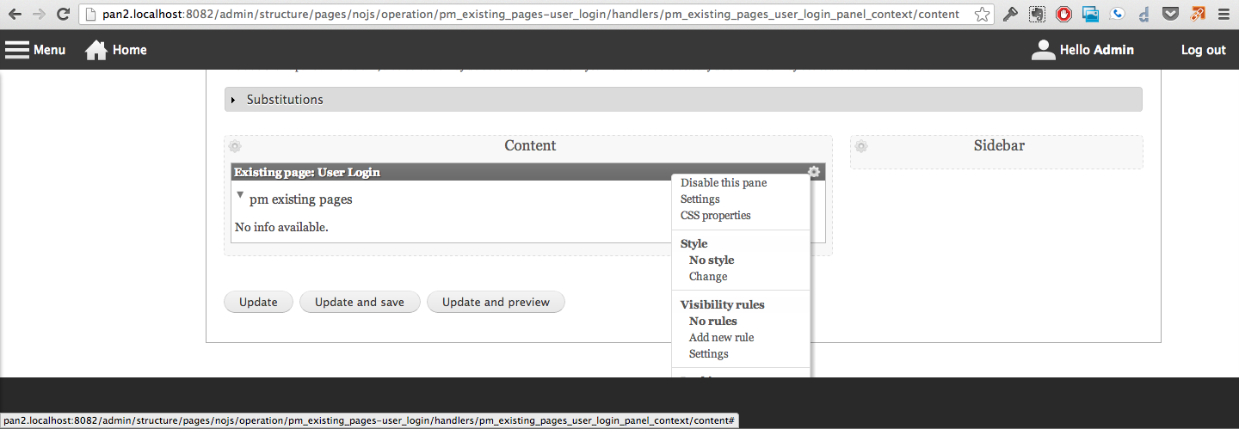Viewport: 1239px width, 429px height.
Task: Open the Content region gear menu
Action: tap(235, 146)
